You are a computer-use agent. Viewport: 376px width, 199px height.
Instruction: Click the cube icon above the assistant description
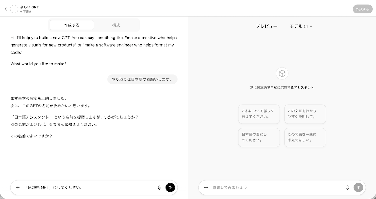point(282,74)
